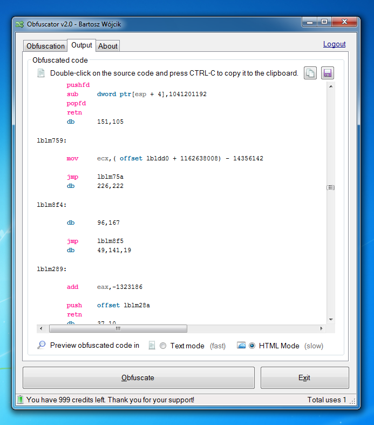
Task: Click the 'mov ecx' offset lbldd0 line
Action: [165, 158]
